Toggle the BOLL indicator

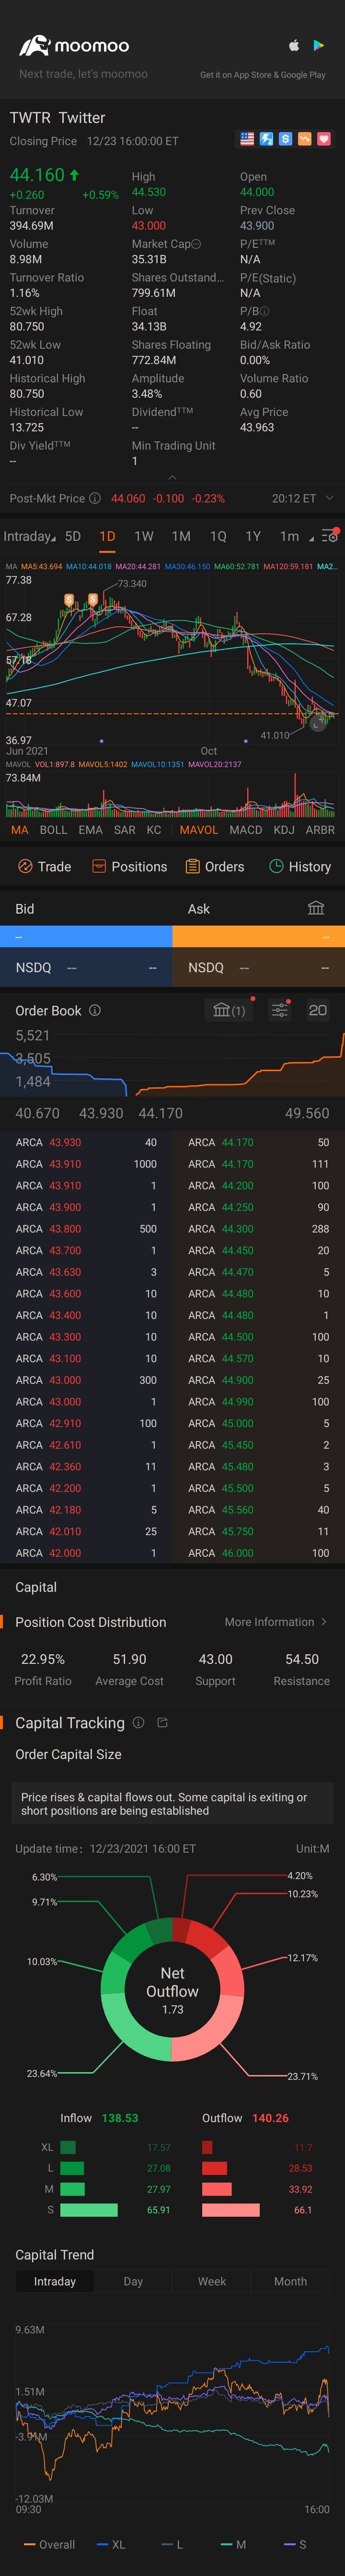(54, 830)
